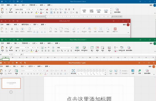This screenshot has width=156, height=101.
Task: Open the number format dropdown in spreadsheet ribbon
Action: pyautogui.click(x=71, y=47)
